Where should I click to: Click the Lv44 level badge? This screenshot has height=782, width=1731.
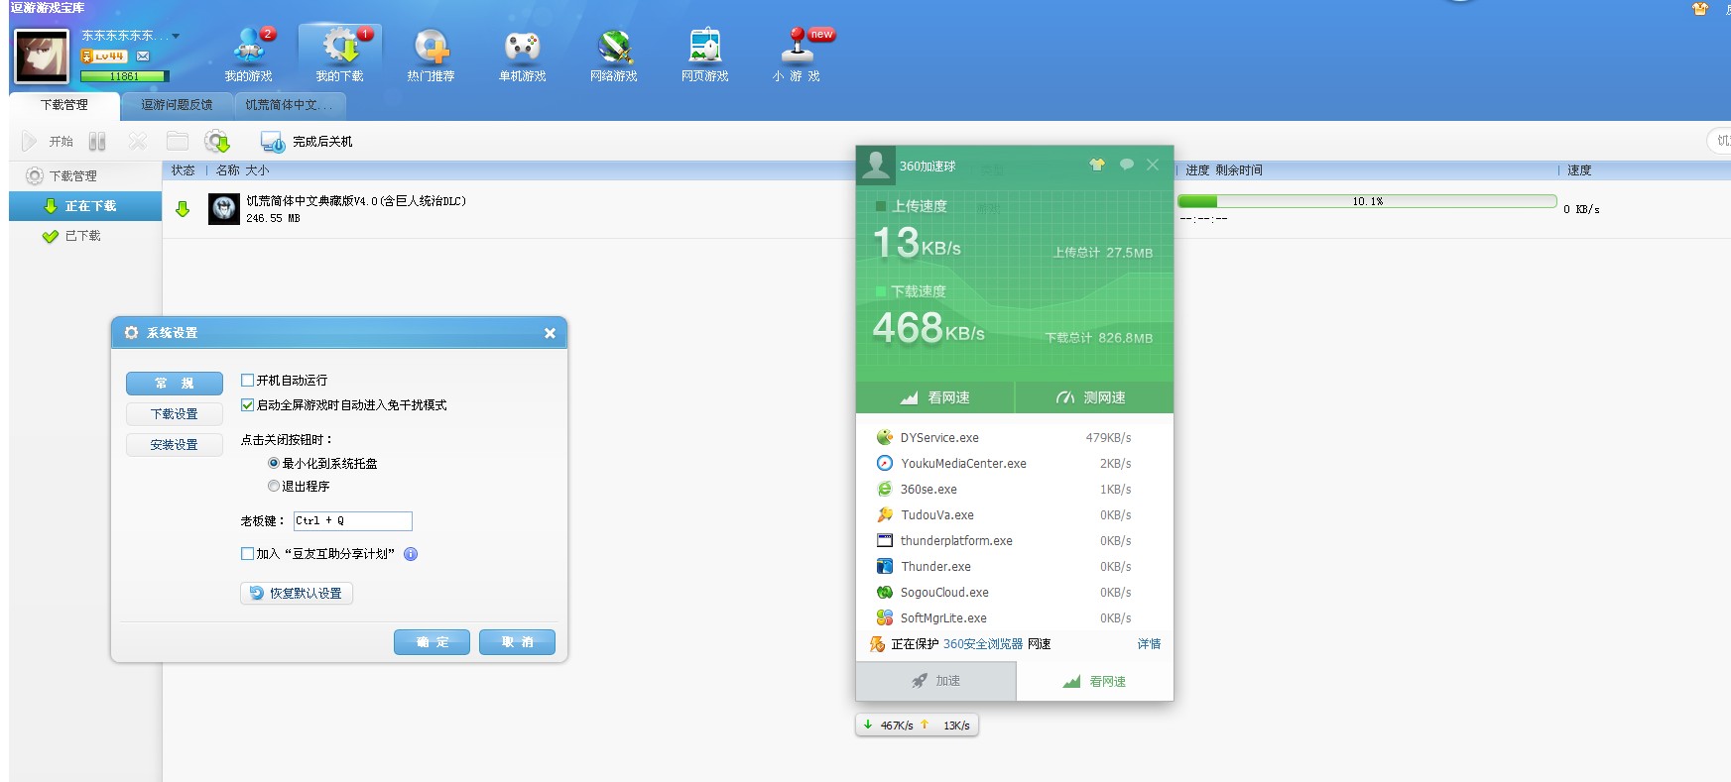(105, 56)
